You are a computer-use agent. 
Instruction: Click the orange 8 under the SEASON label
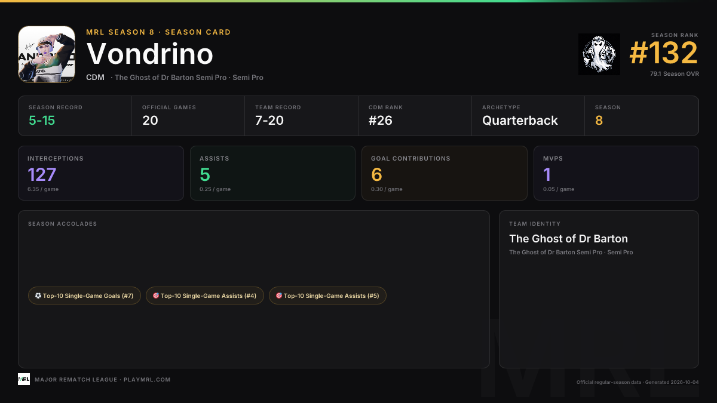pyautogui.click(x=599, y=121)
